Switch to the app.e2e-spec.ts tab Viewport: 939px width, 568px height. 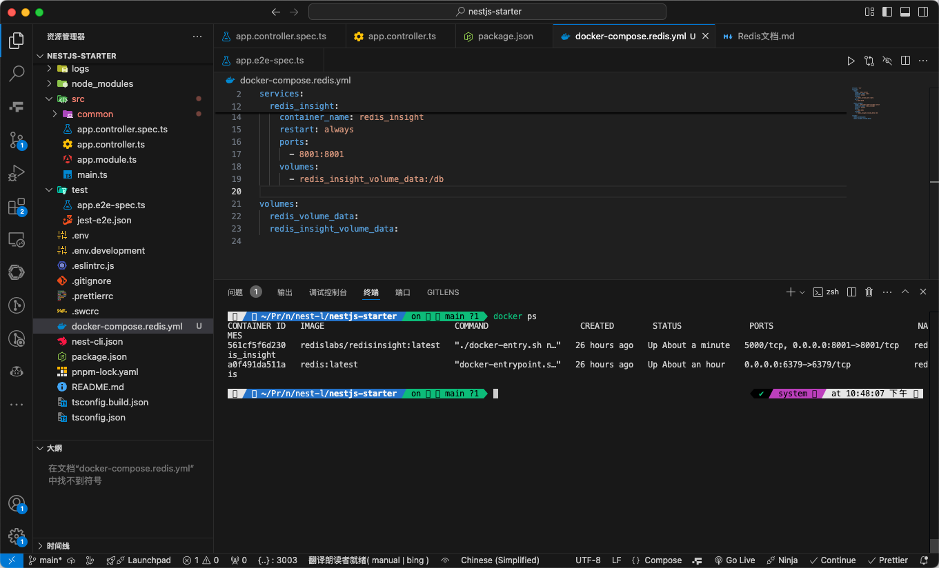(x=269, y=60)
